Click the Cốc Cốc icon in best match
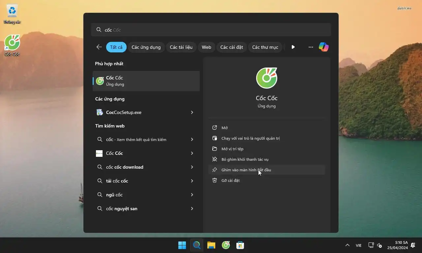422x253 pixels. [x=100, y=81]
